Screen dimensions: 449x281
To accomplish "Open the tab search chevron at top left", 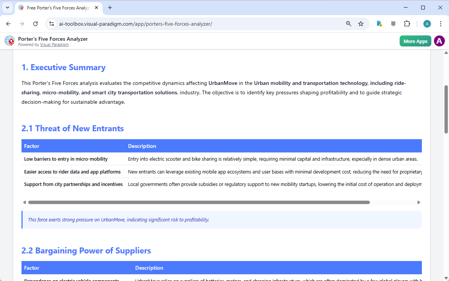I will (8, 8).
